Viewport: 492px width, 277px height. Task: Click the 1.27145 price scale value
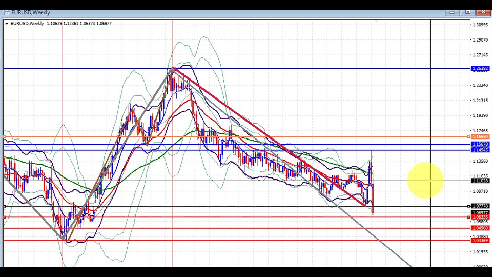pos(480,55)
